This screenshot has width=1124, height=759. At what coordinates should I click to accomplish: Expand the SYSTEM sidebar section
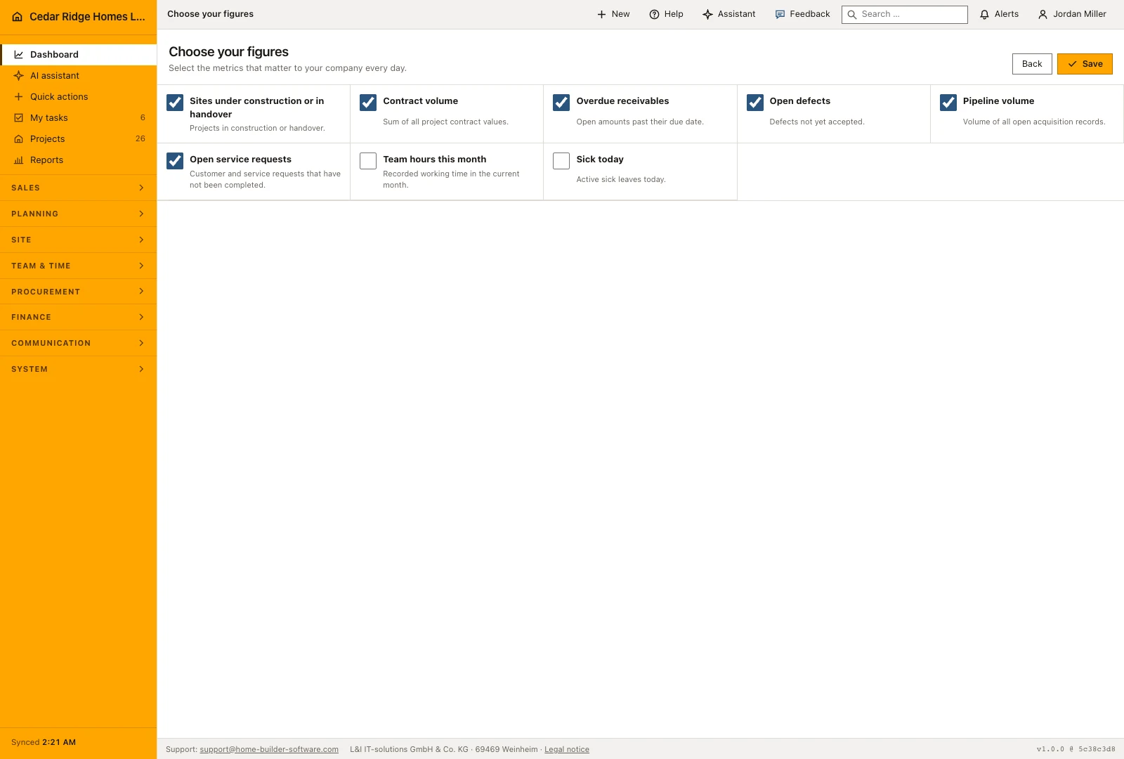pos(78,369)
